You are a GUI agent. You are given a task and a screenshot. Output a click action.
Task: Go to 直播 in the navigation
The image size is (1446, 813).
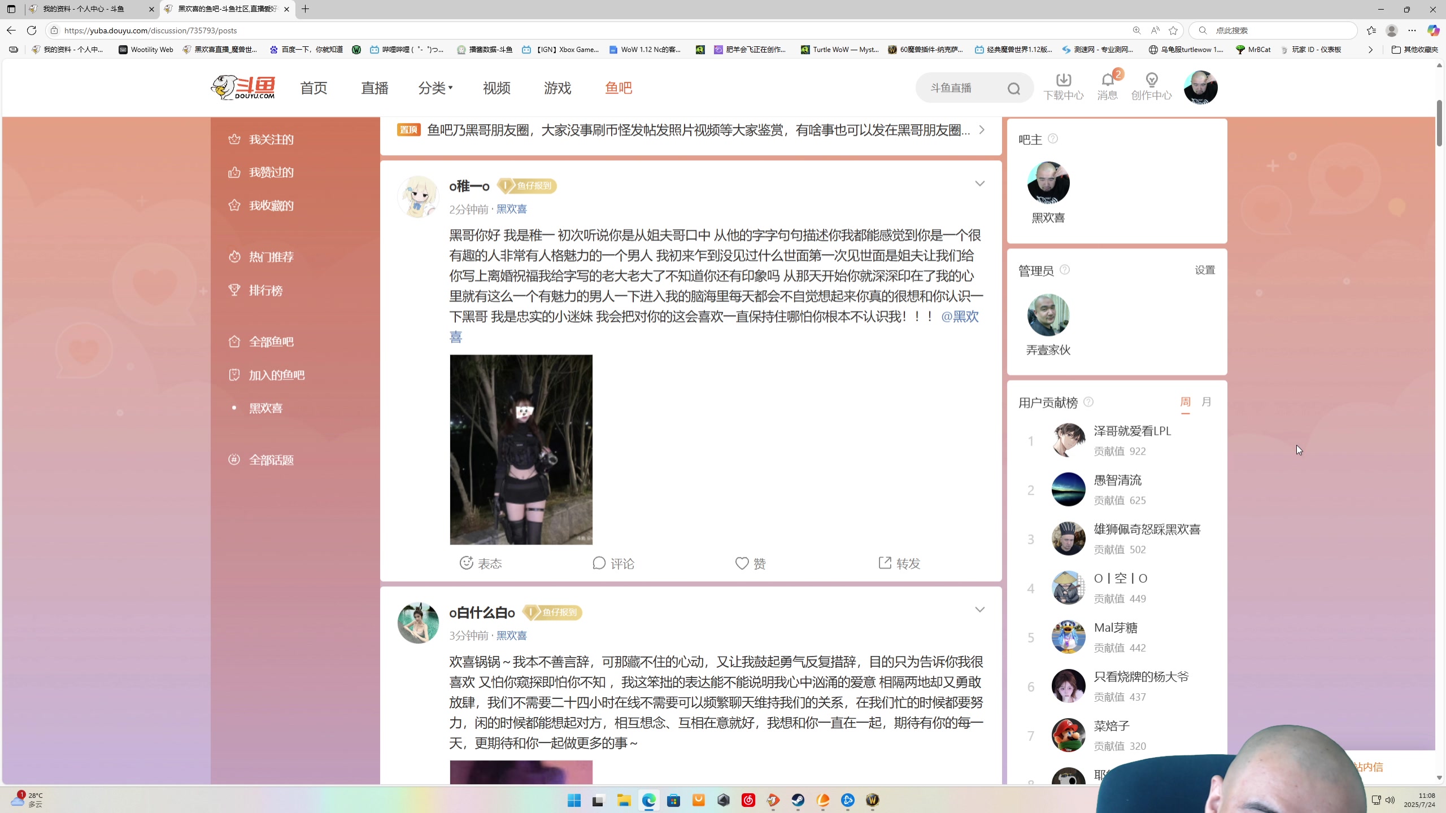pos(374,88)
